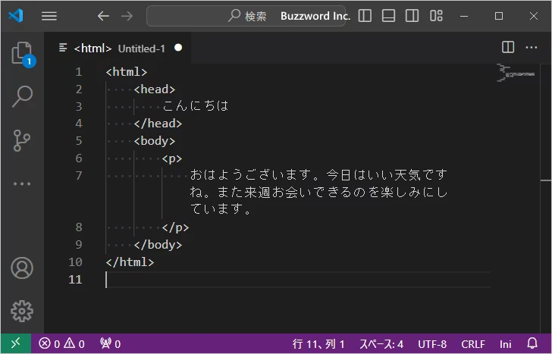Viewport: 552px width, 354px height.
Task: Go back with the left arrow
Action: pyautogui.click(x=103, y=16)
